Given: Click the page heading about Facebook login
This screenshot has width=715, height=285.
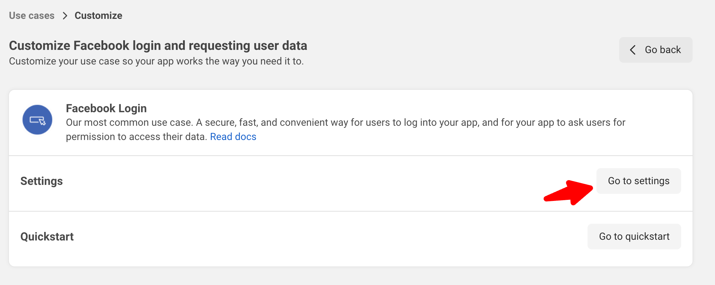Looking at the screenshot, I should pos(158,46).
